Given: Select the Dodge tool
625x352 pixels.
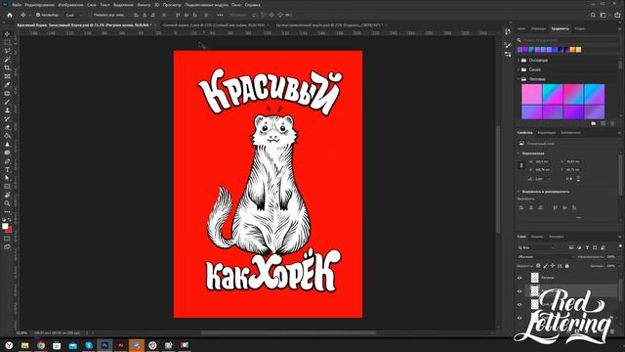Looking at the screenshot, I should 7,153.
